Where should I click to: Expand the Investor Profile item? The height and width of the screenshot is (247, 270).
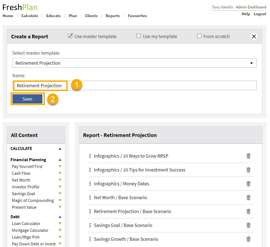click(60, 187)
